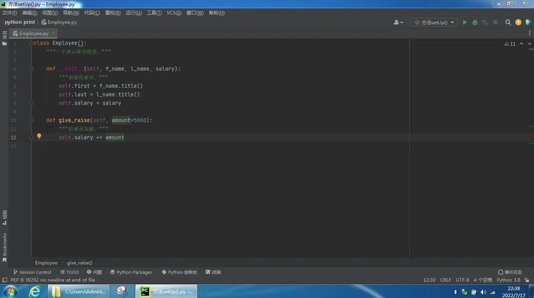
Task: Open the 运行(U) menu
Action: tap(133, 13)
